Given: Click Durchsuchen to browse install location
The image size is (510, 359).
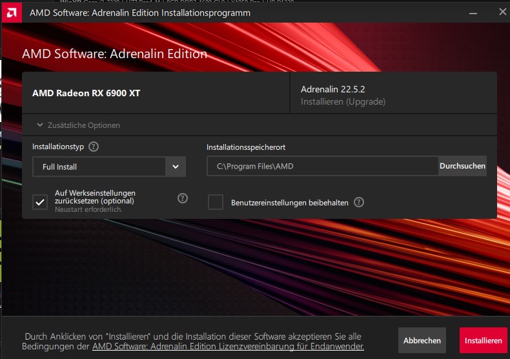Looking at the screenshot, I should tap(462, 166).
